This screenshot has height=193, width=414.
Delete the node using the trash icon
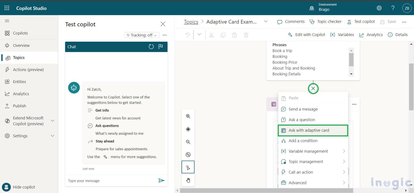(246, 35)
